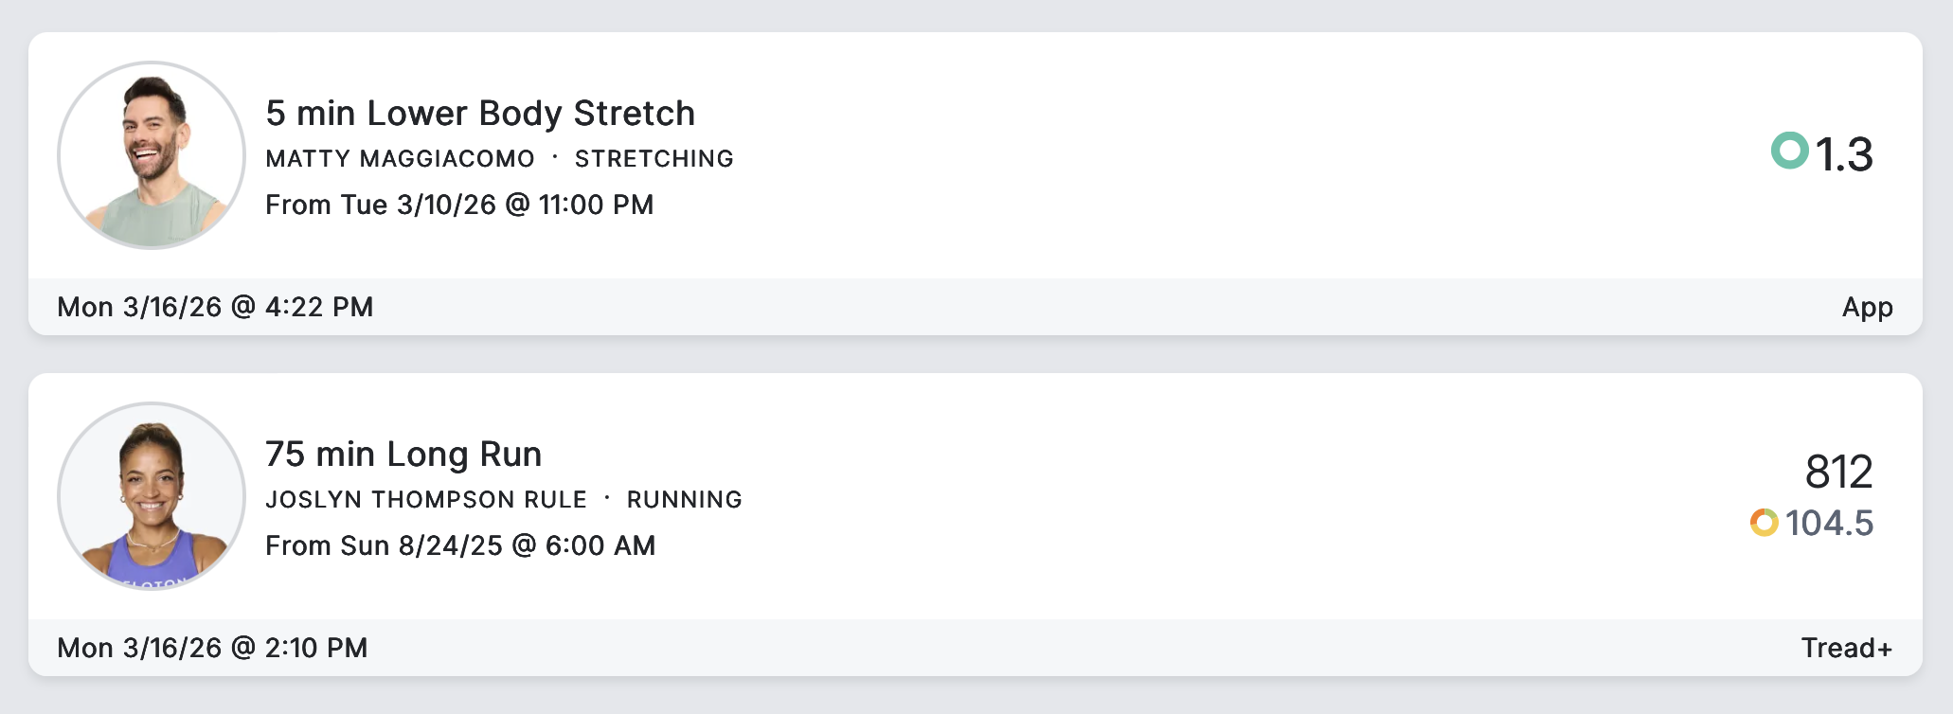
Task: Click the Mon 3/16/26 @ 2:10 PM timestamp
Action: [x=212, y=648]
